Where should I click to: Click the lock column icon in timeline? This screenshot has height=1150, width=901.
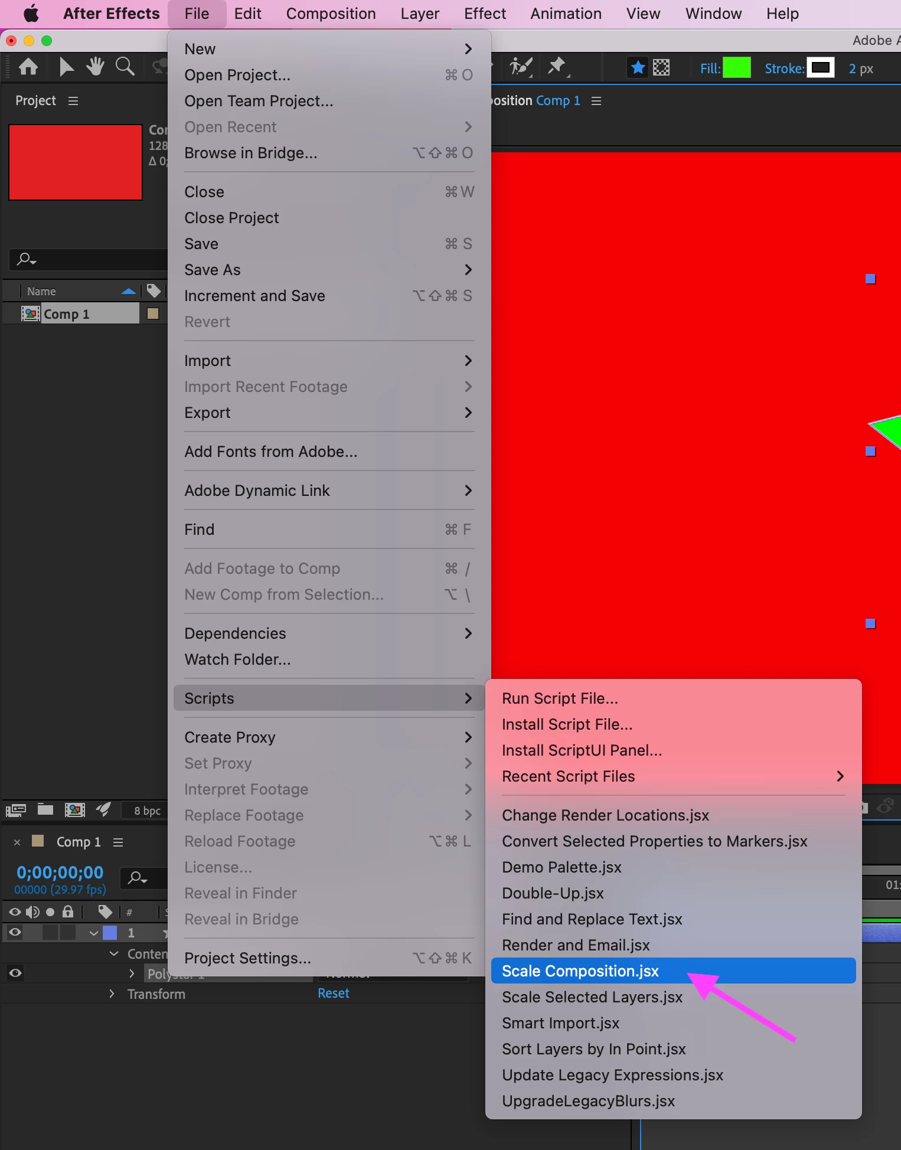point(68,912)
